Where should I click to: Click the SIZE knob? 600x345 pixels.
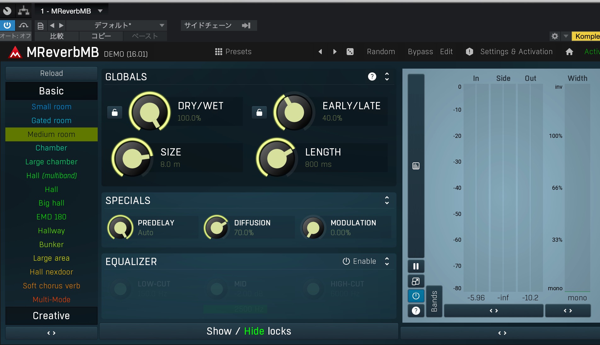[132, 158]
